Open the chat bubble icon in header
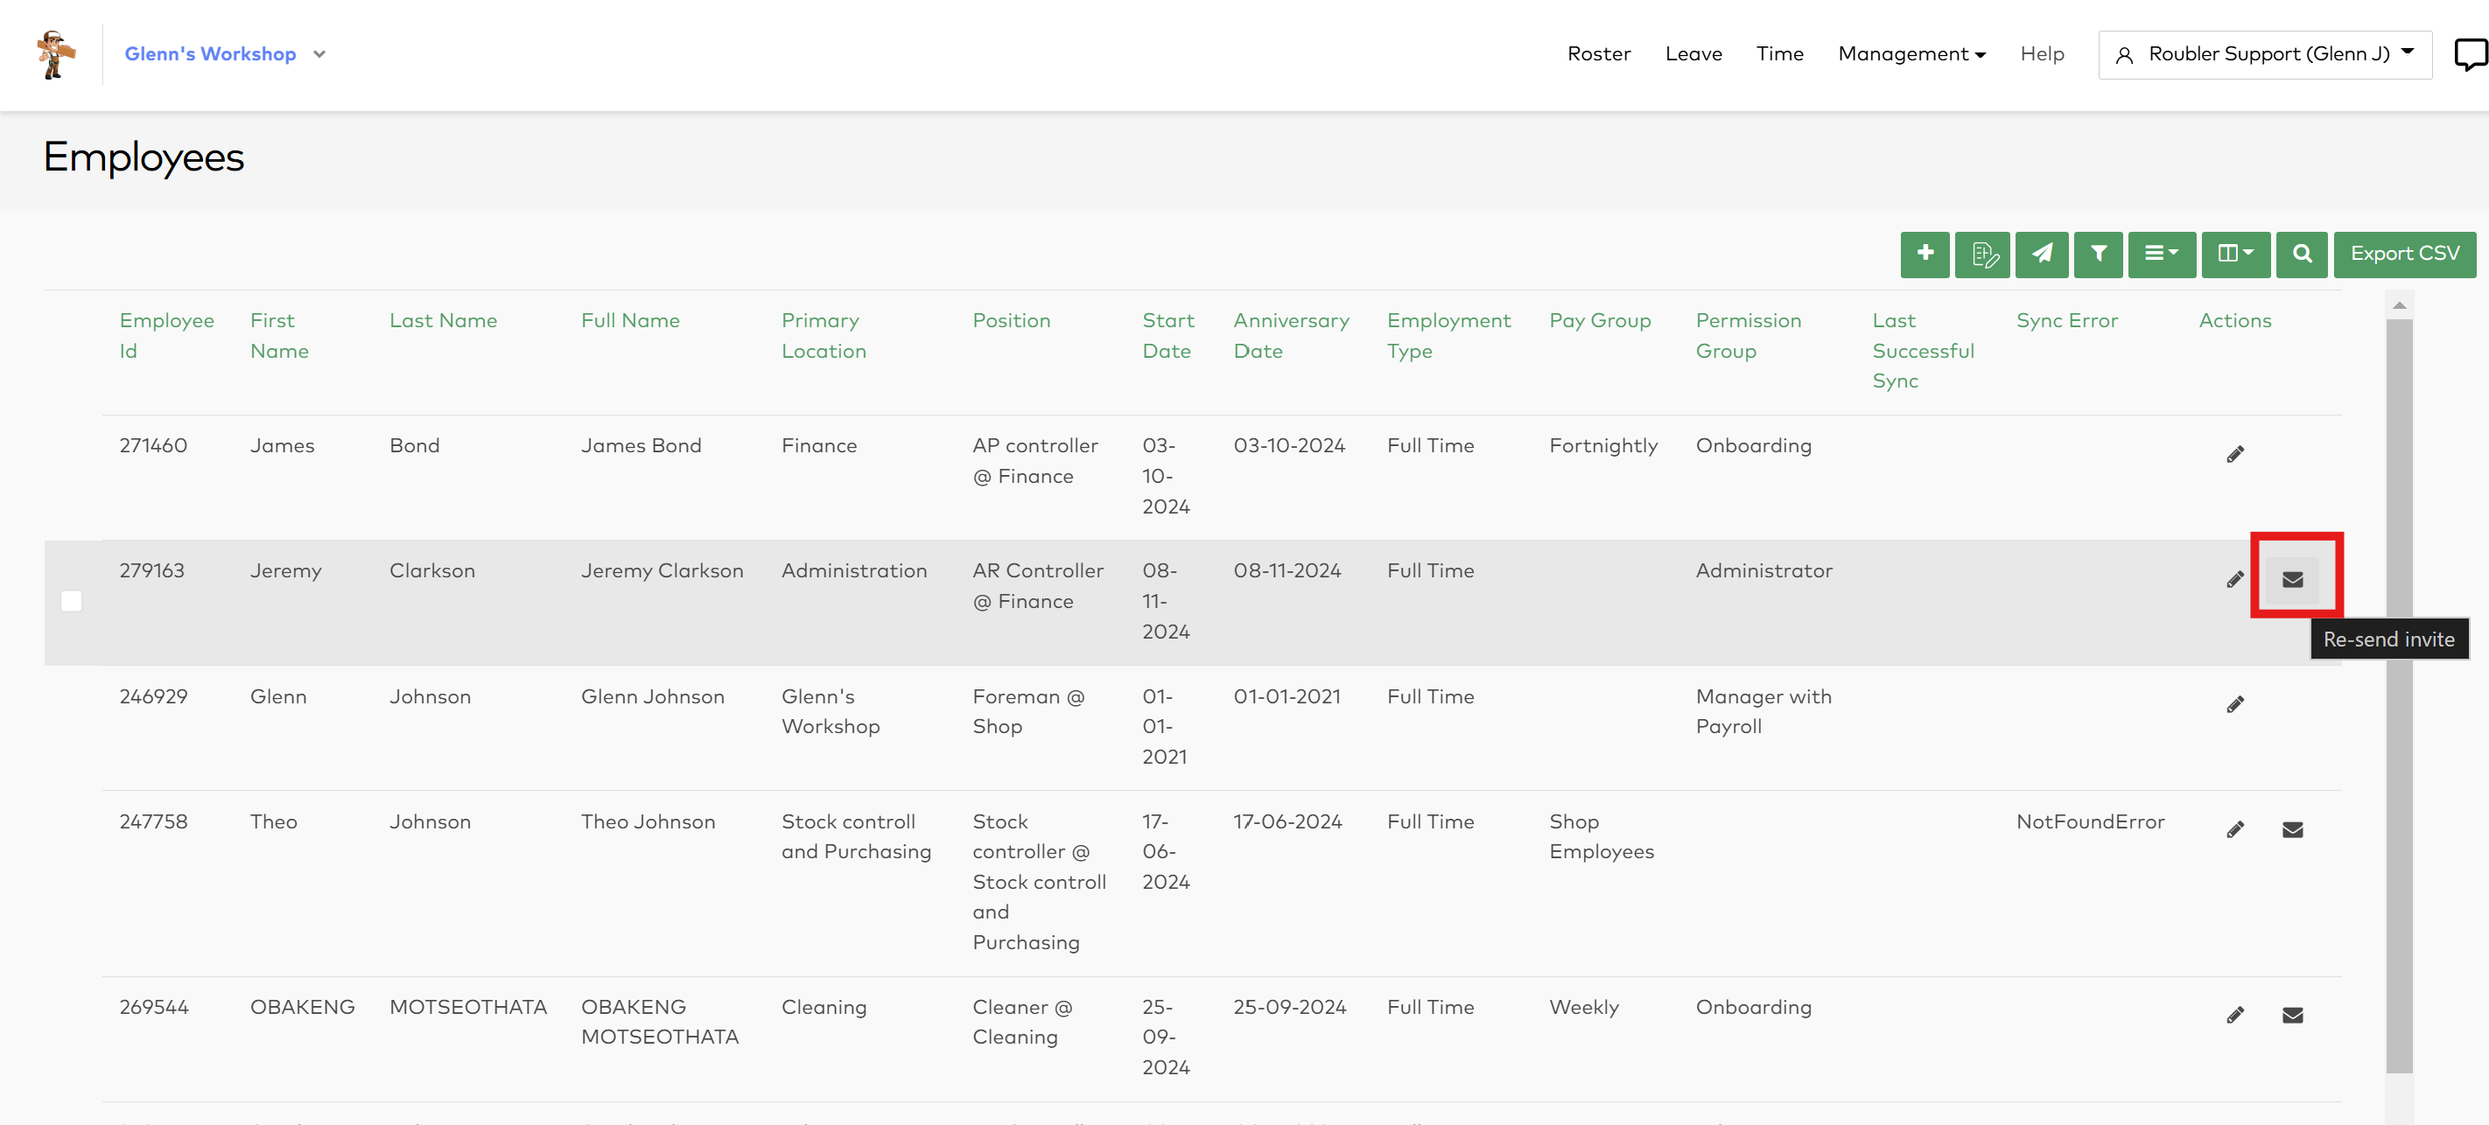This screenshot has width=2489, height=1125. (x=2471, y=54)
